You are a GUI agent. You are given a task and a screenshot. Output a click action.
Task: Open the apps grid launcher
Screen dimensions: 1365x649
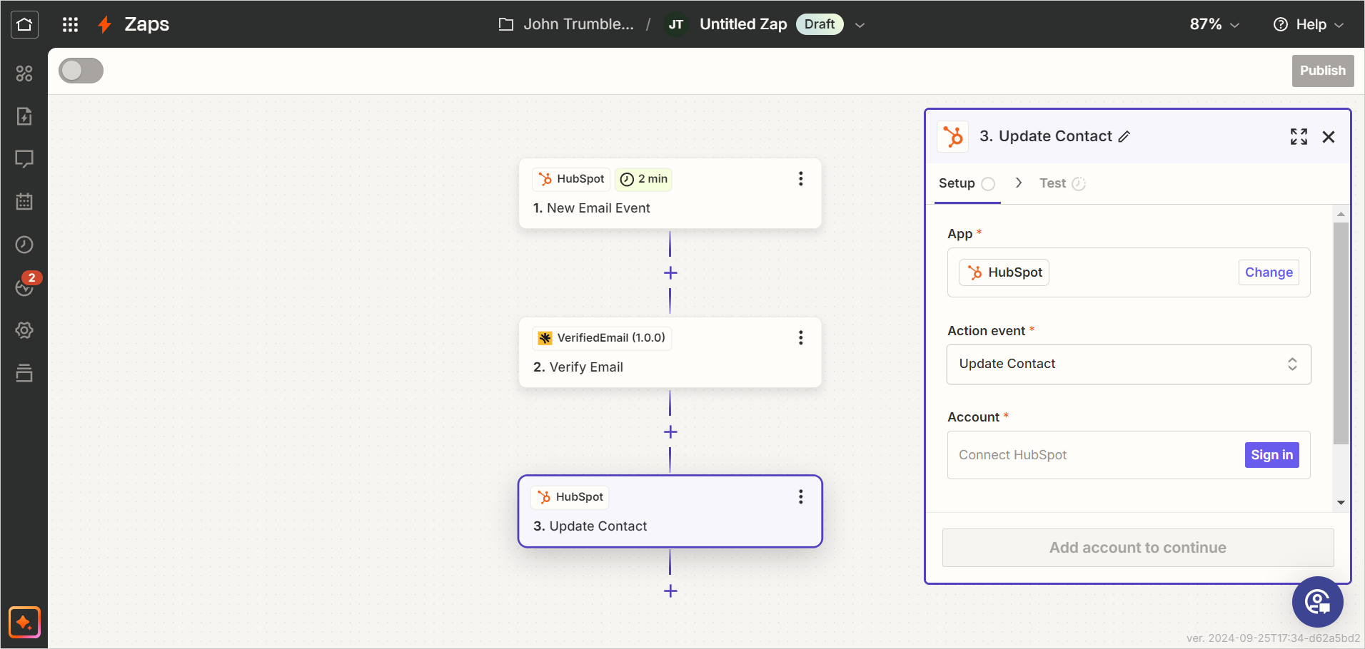[x=70, y=25]
